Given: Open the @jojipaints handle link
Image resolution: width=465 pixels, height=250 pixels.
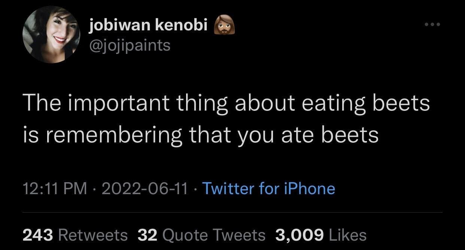Looking at the screenshot, I should pyautogui.click(x=130, y=45).
